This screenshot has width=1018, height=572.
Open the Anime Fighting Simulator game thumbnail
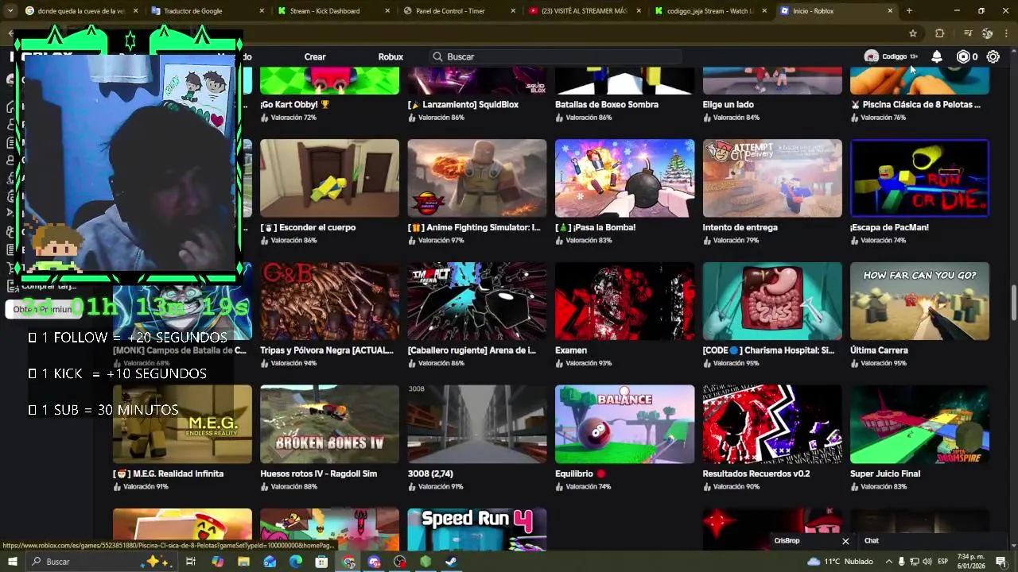(477, 178)
